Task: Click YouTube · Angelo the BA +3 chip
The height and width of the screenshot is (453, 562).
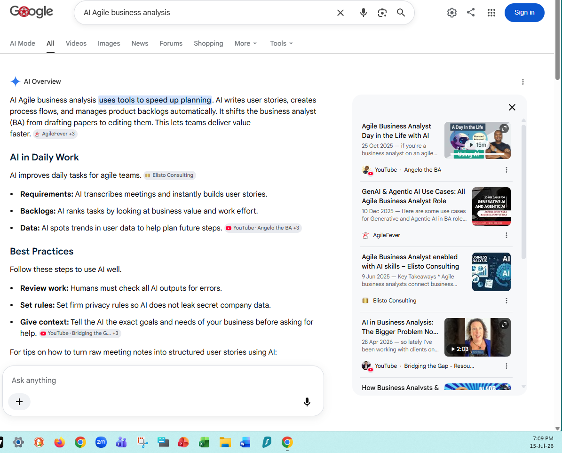Action: (263, 228)
